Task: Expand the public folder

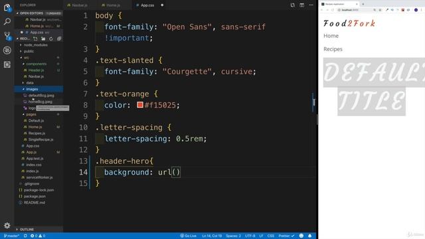Action: click(29, 51)
